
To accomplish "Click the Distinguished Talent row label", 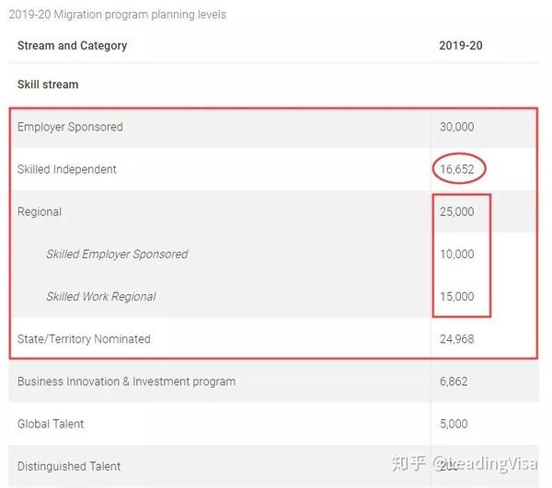I will click(x=69, y=467).
